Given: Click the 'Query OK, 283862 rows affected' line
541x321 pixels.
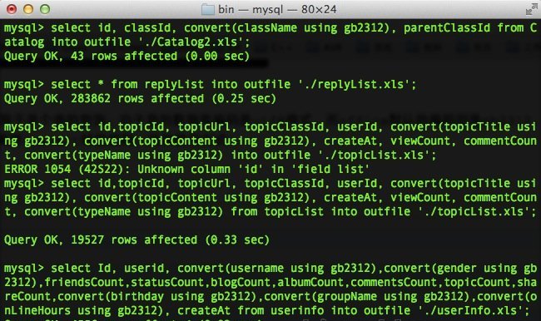Looking at the screenshot, I should pos(140,99).
